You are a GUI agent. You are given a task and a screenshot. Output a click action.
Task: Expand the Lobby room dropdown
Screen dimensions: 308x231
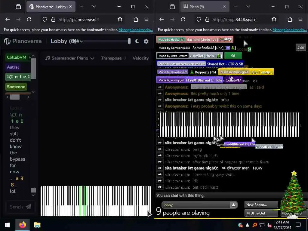[81, 42]
